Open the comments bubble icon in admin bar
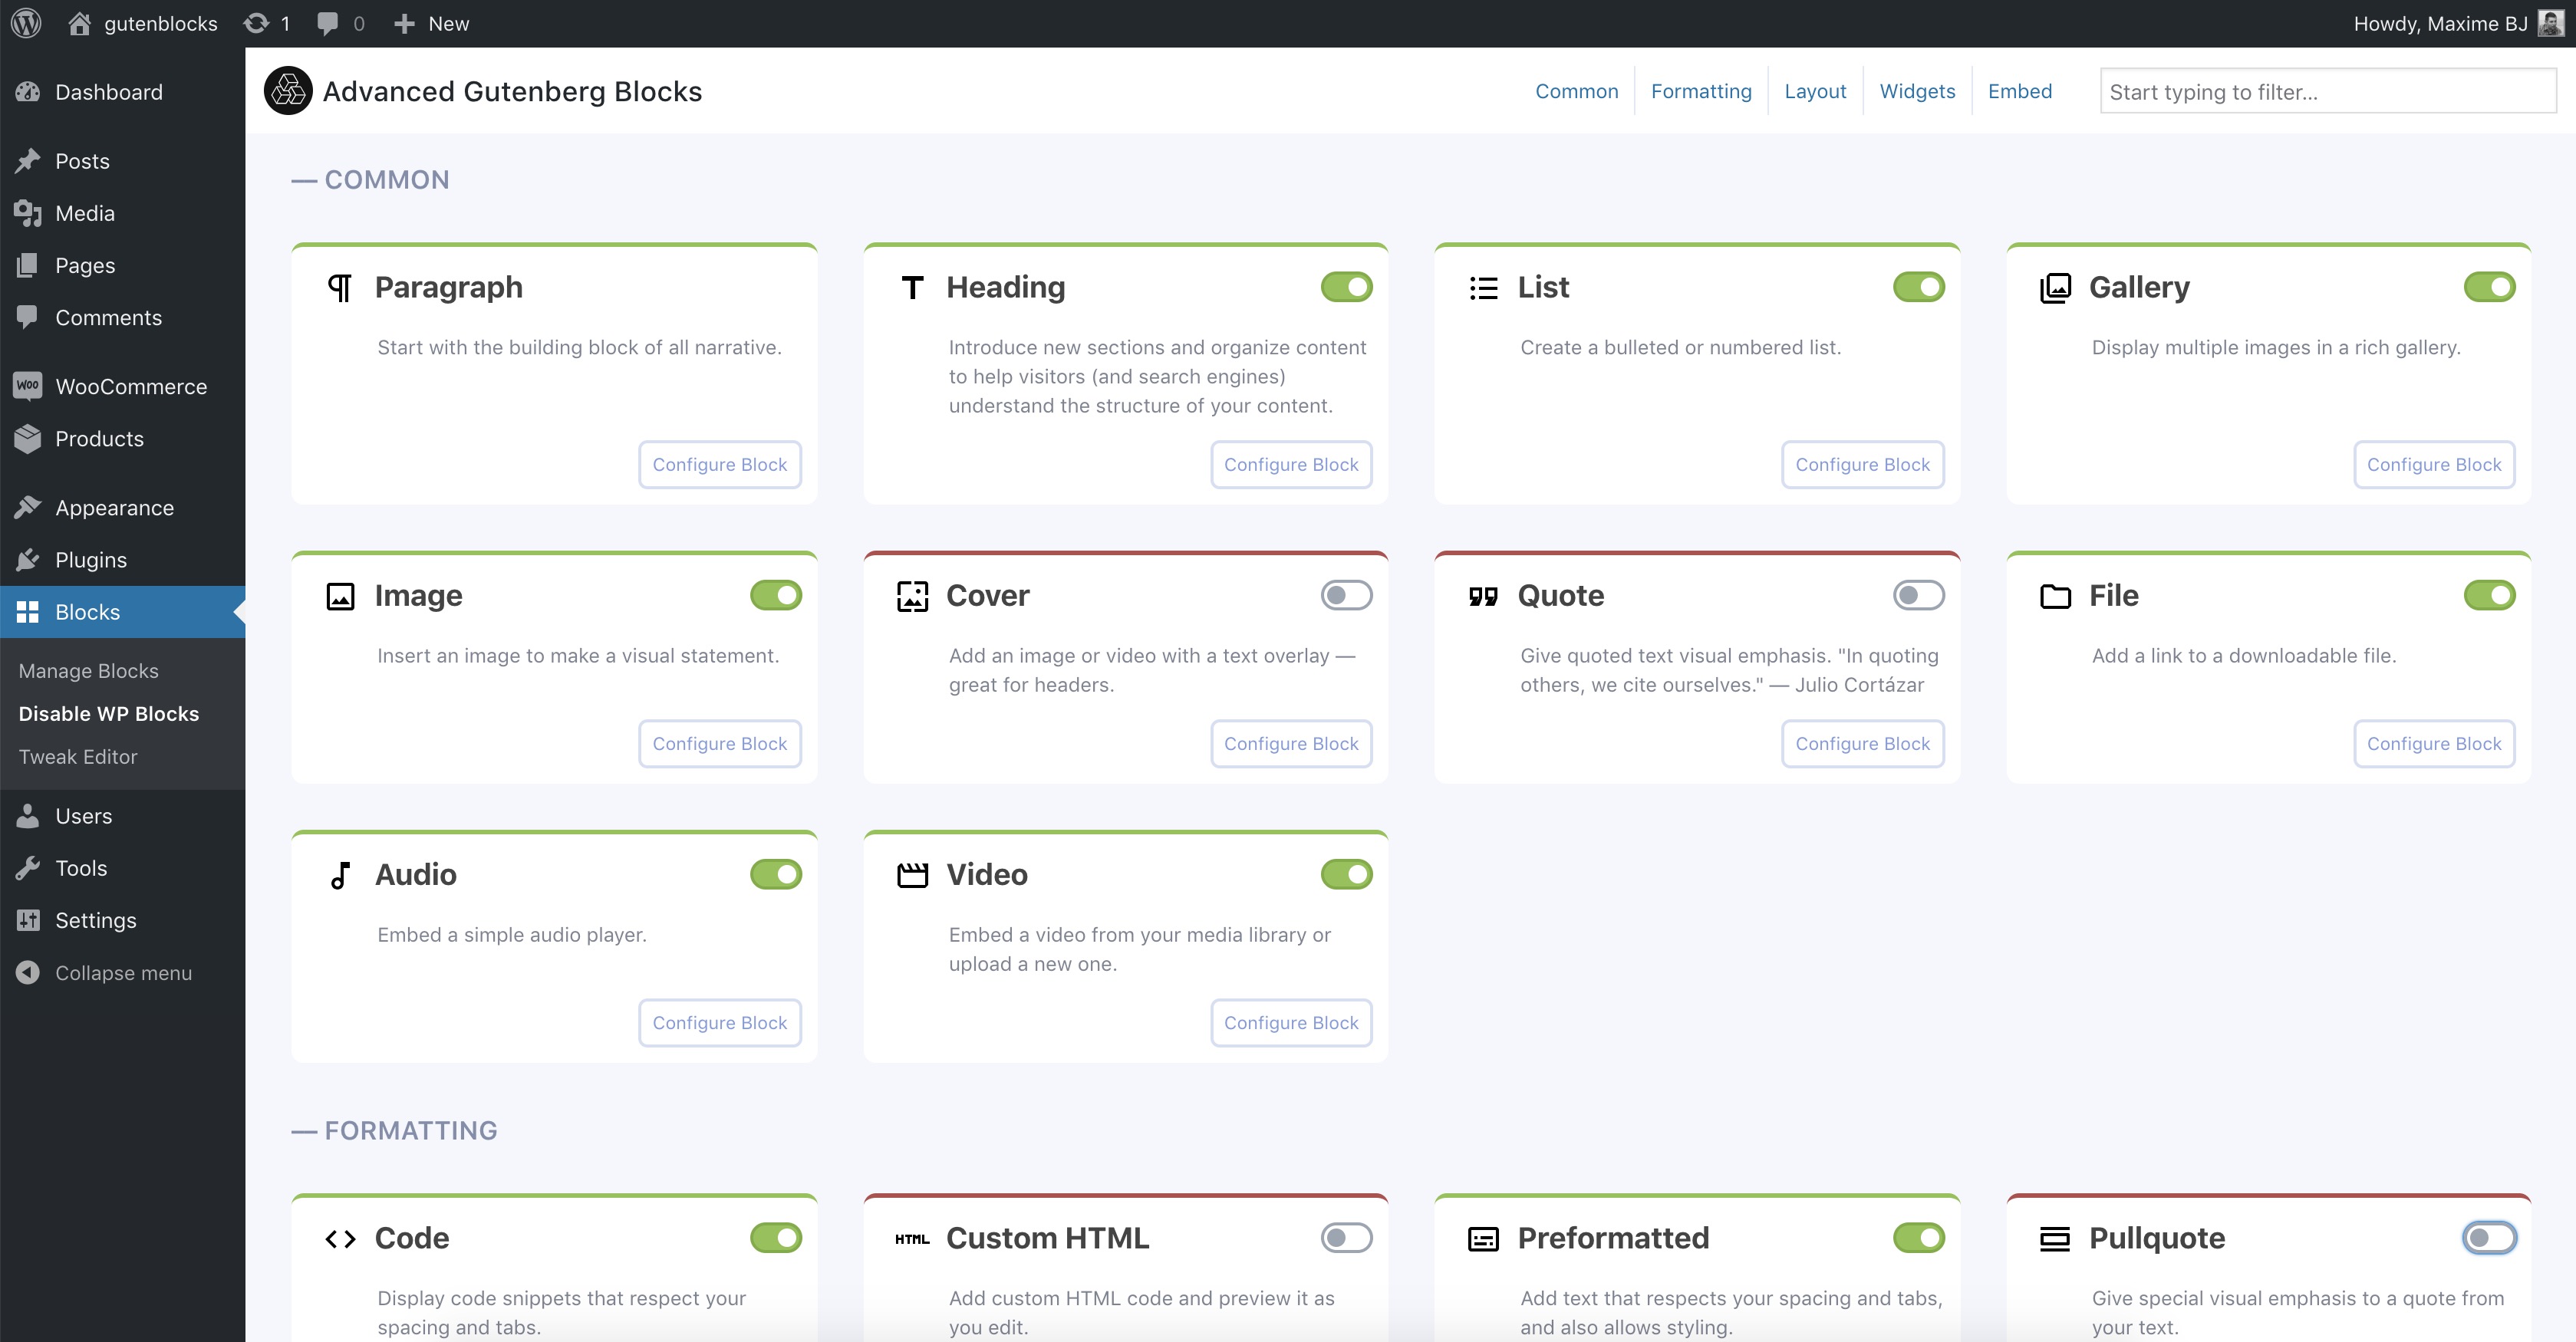The height and width of the screenshot is (1342, 2576). click(327, 23)
